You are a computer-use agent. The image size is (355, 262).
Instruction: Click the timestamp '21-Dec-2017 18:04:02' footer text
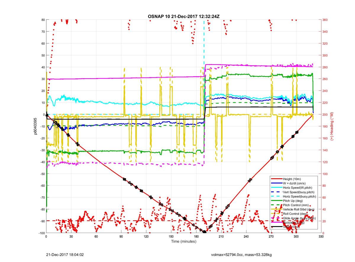click(x=65, y=254)
